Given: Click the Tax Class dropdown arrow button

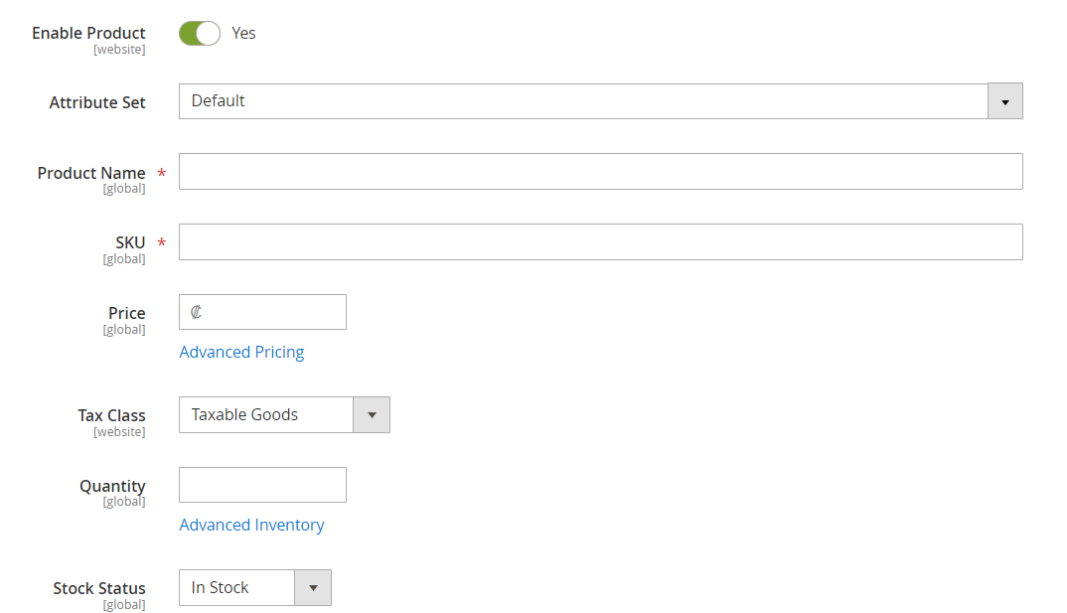Looking at the screenshot, I should 372,414.
